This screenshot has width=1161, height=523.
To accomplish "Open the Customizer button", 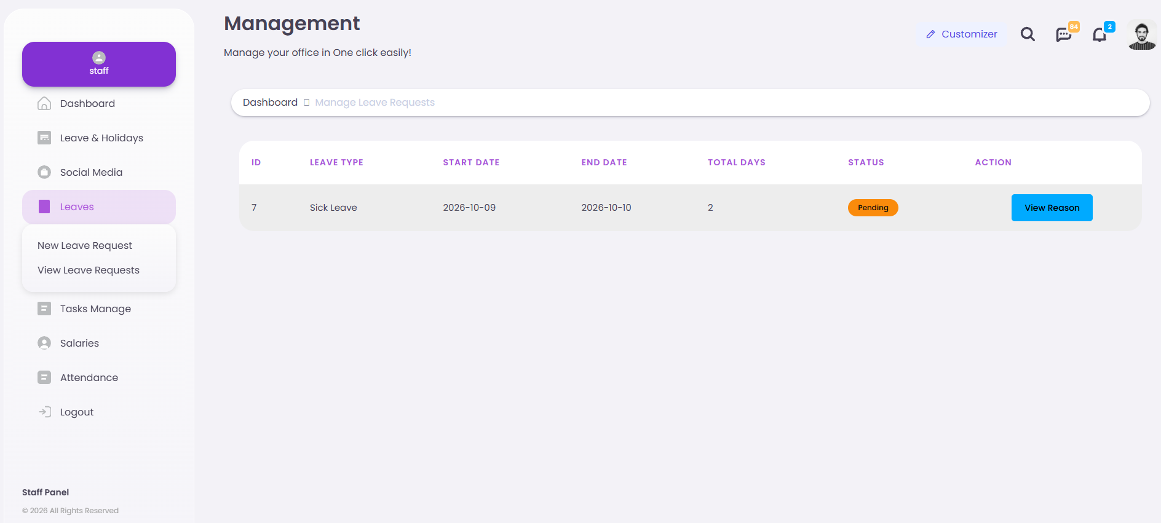I will 962,34.
